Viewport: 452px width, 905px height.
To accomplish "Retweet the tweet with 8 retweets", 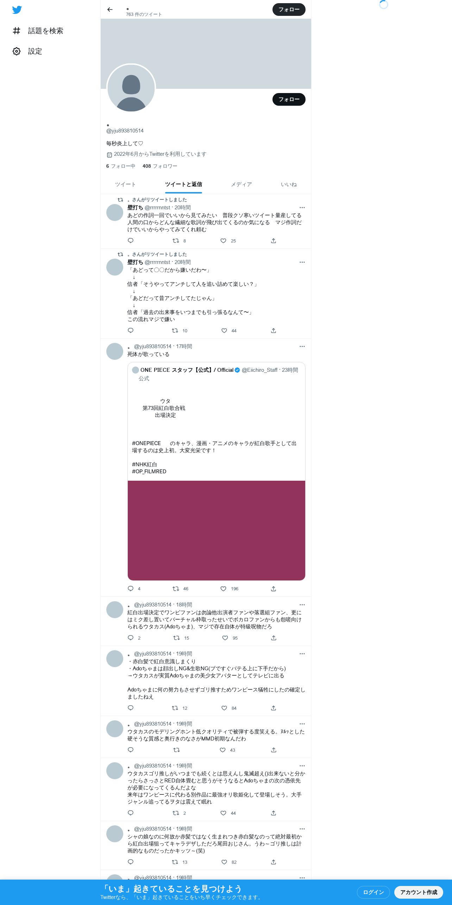I will click(x=176, y=241).
